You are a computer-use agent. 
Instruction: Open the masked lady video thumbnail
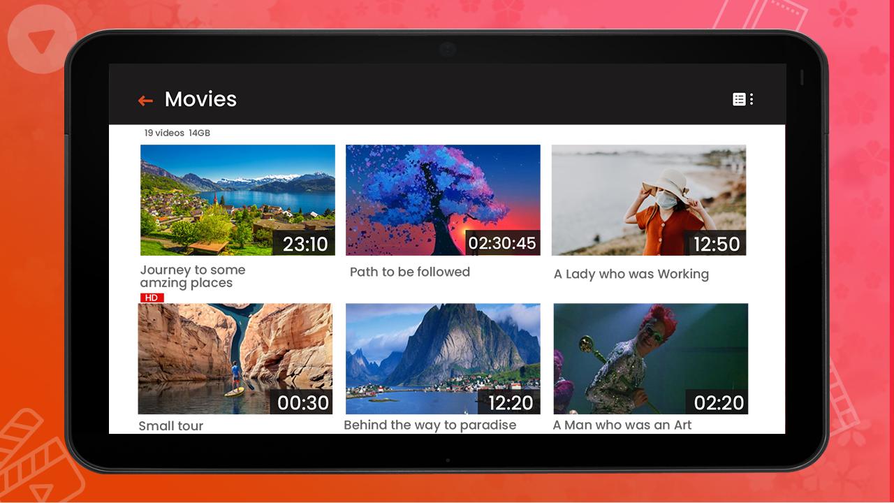pos(649,200)
